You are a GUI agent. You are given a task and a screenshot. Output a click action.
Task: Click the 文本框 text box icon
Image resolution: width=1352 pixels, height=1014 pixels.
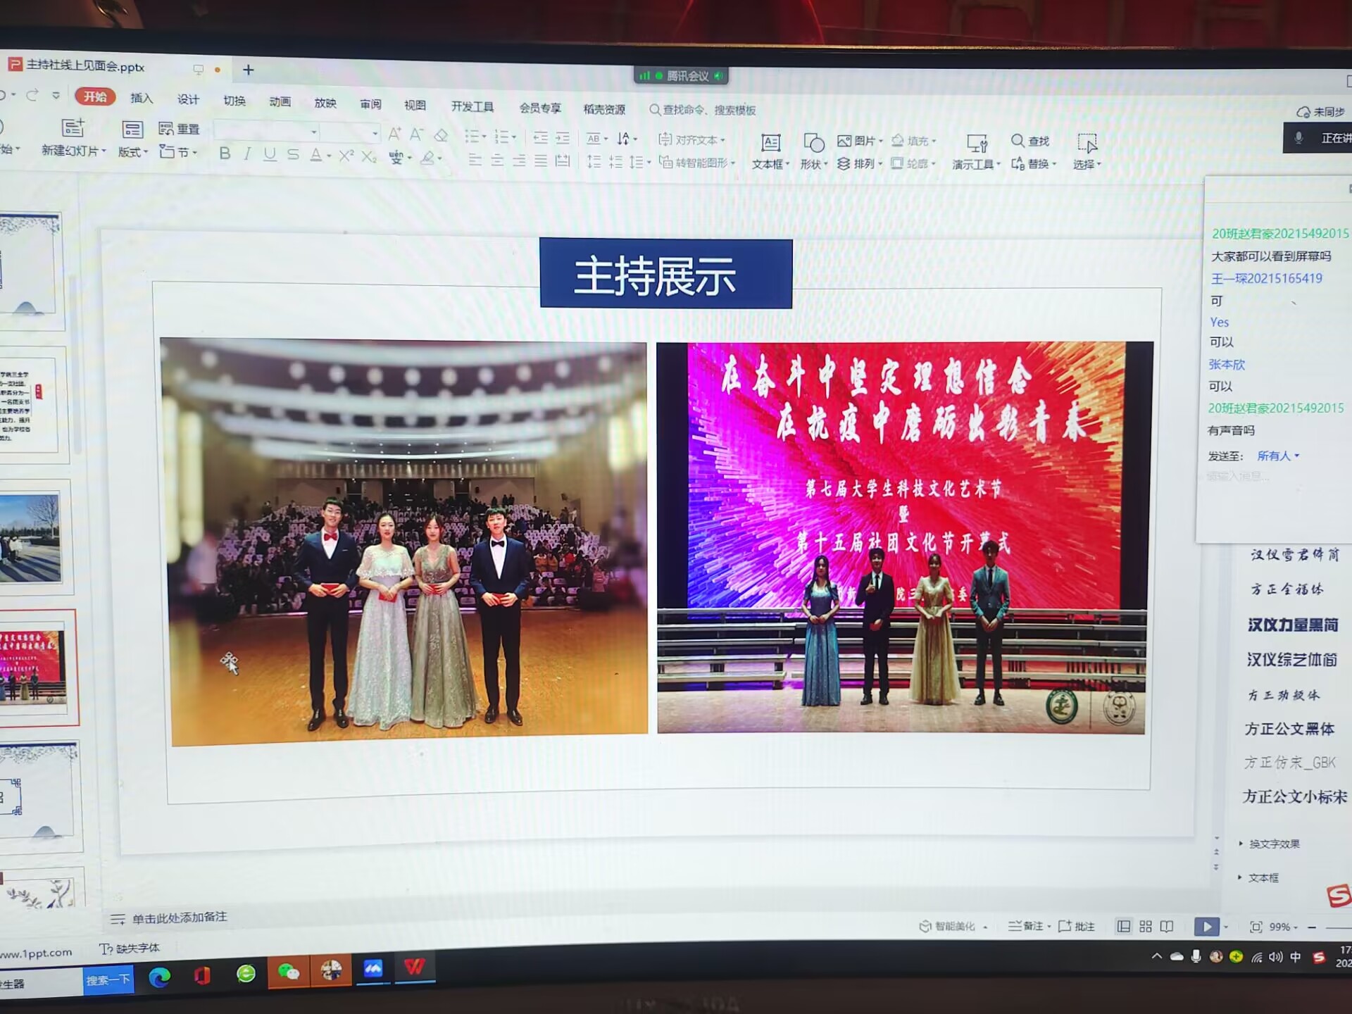[x=770, y=144]
